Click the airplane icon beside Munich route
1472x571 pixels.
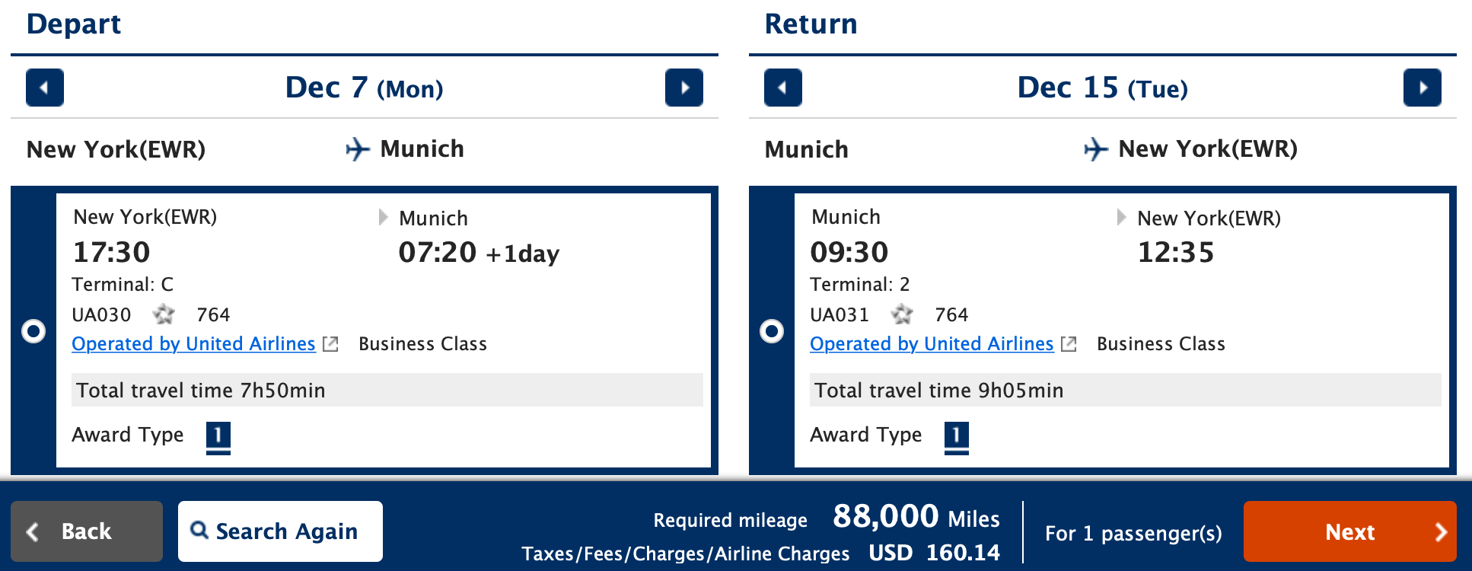point(356,149)
